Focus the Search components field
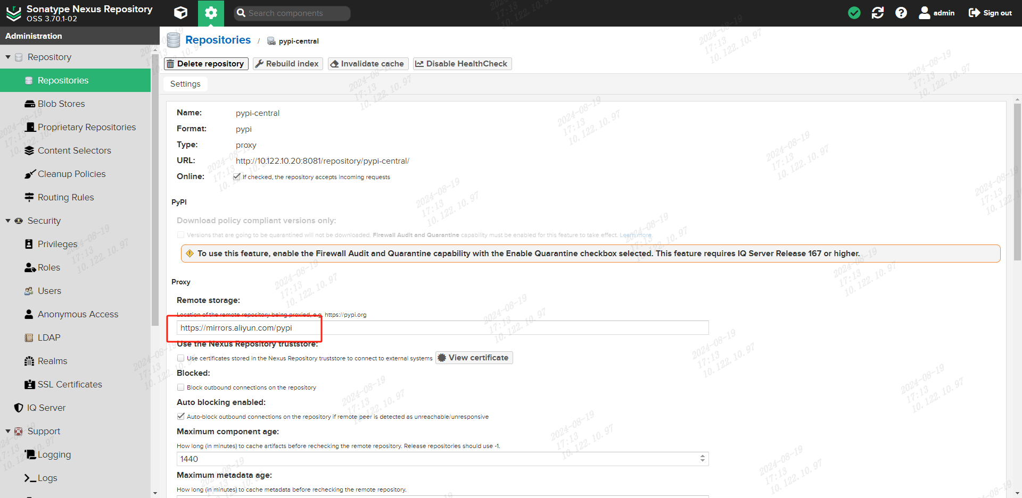This screenshot has height=498, width=1022. point(292,13)
